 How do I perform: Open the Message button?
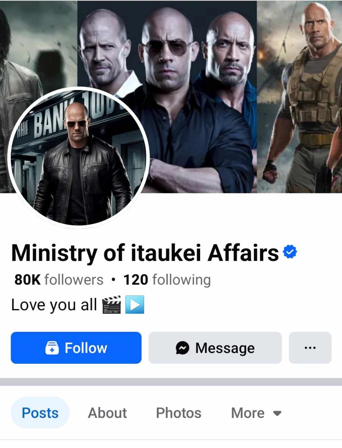click(x=215, y=348)
